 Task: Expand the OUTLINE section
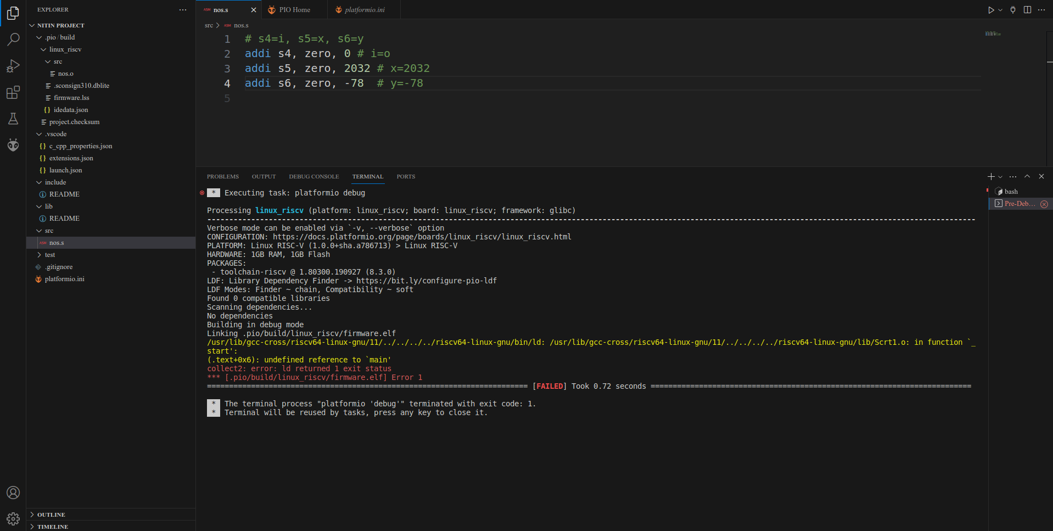pos(111,515)
